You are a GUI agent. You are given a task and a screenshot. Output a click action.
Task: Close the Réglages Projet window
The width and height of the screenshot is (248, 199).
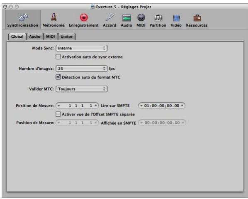point(5,7)
